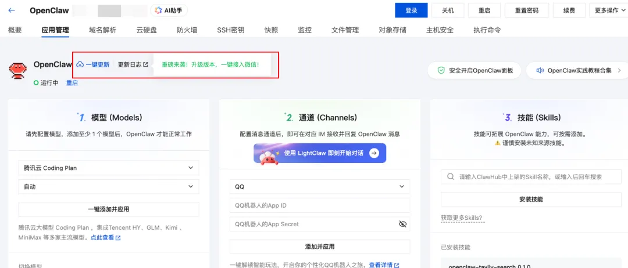Viewport: 628px width, 268px height.
Task: Click the speaker icon beside OpenClaw实践教程合集
Action: (540, 70)
